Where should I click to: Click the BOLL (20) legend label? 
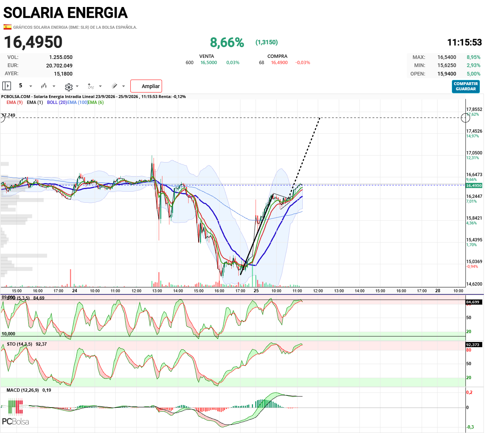coord(57,102)
